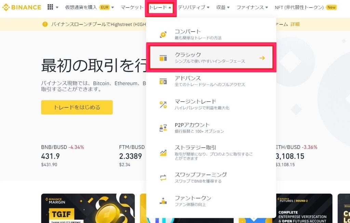Click the 詳細 link in announcement bar

[295, 24]
